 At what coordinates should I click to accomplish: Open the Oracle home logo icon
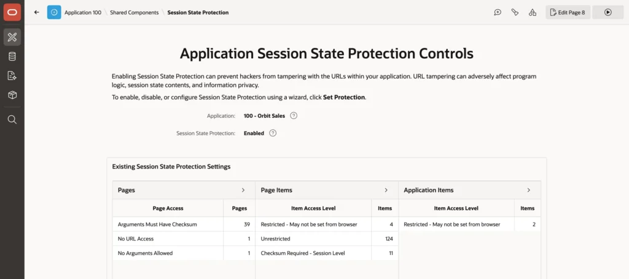(x=12, y=12)
